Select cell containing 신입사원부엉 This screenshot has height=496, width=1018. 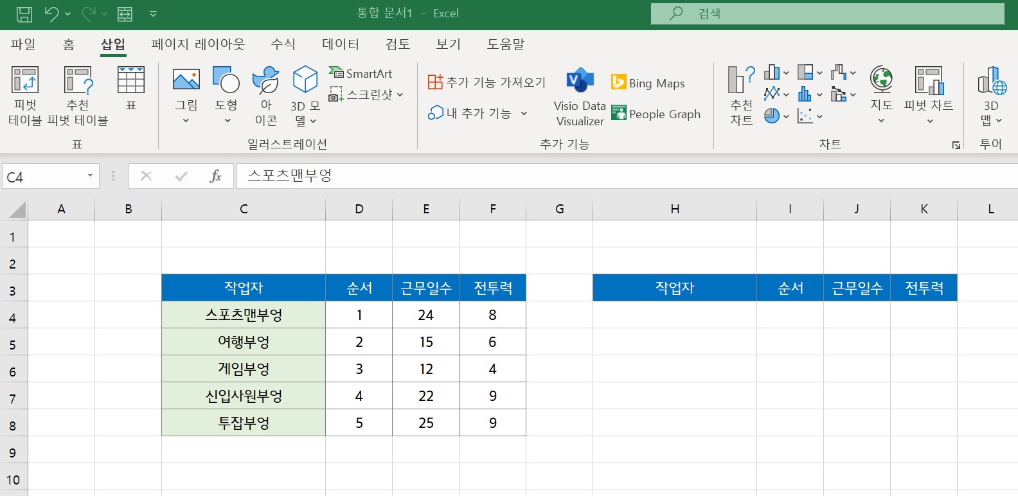[244, 396]
